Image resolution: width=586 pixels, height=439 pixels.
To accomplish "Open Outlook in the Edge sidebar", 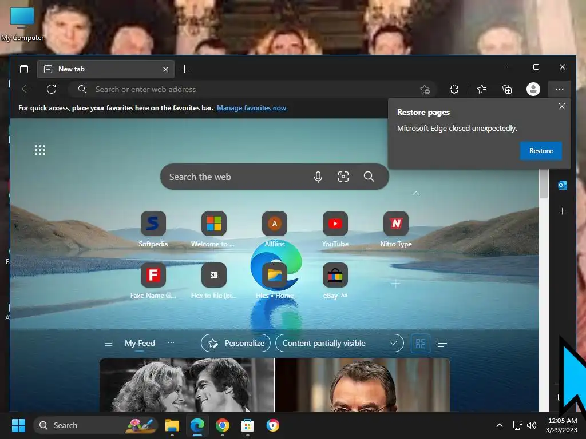I will 562,185.
